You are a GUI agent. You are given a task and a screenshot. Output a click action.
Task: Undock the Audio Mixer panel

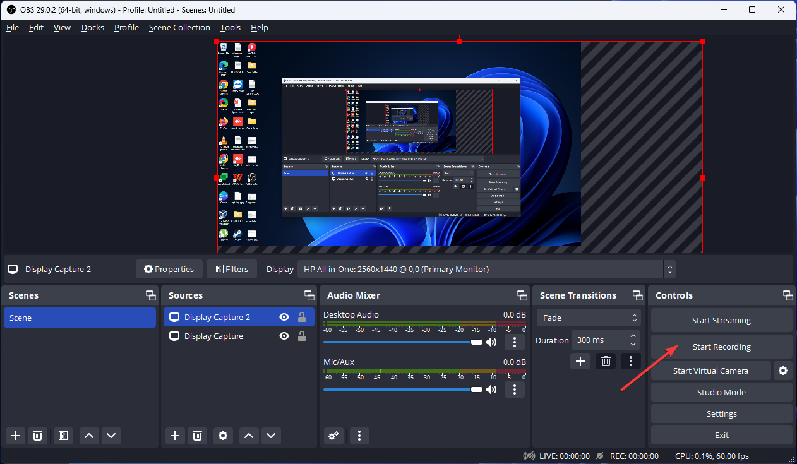(522, 295)
